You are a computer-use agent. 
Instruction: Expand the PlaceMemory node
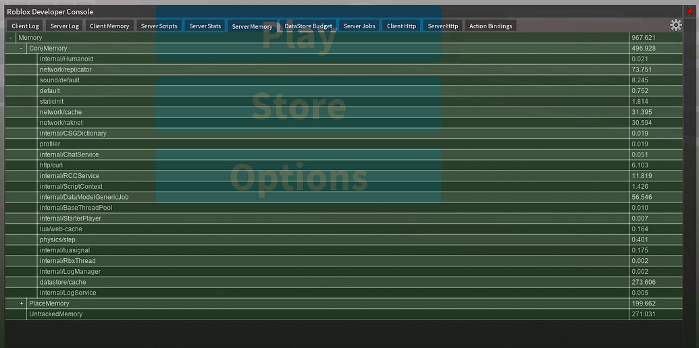click(x=22, y=303)
